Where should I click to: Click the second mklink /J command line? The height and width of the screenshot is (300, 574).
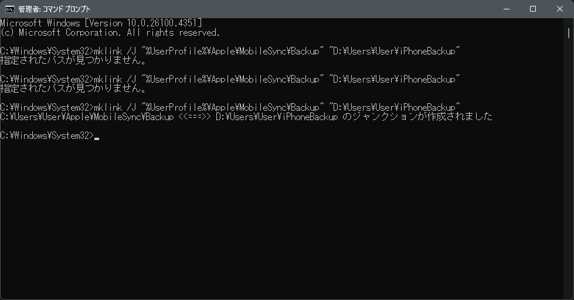point(230,79)
